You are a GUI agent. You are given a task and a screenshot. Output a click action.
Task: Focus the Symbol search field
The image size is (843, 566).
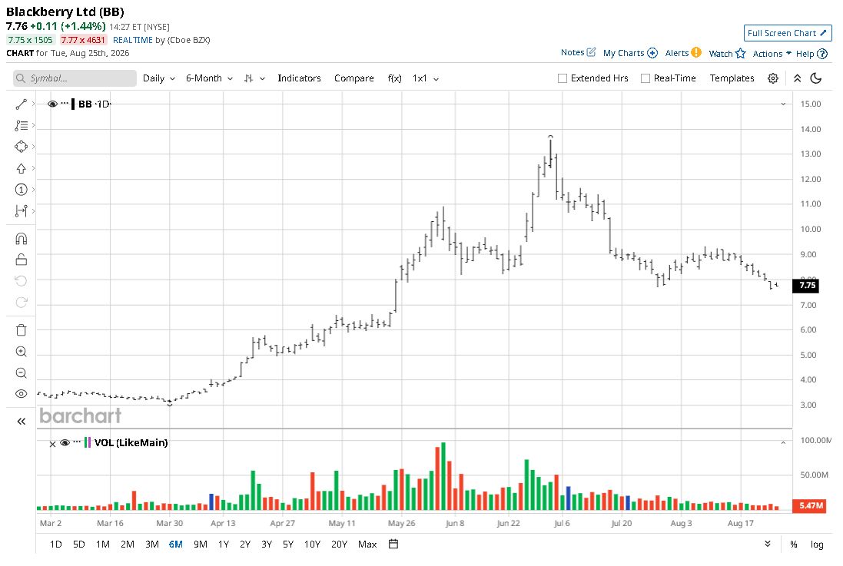pyautogui.click(x=75, y=78)
